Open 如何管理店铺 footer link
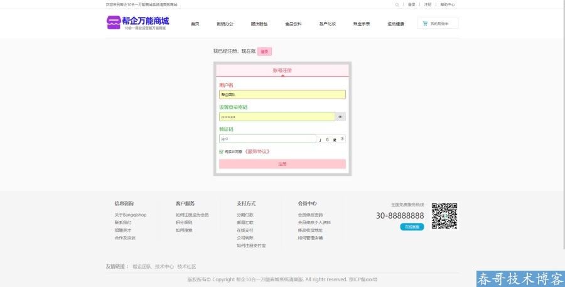The height and width of the screenshot is (287, 565). click(x=310, y=238)
